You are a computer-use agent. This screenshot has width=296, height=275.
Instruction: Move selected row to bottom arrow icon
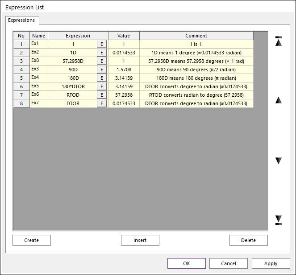click(x=279, y=220)
